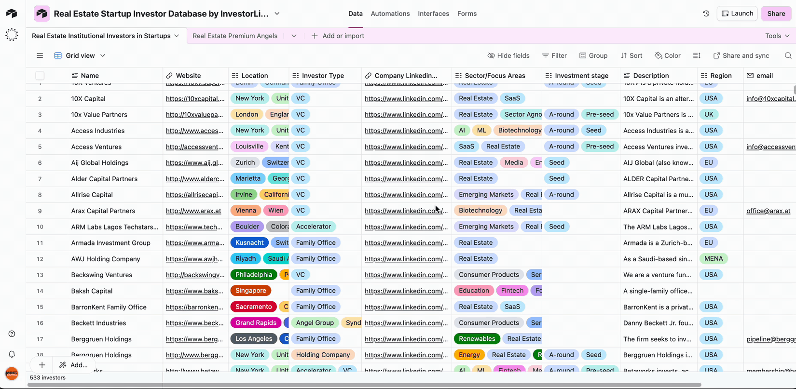
Task: Click the plus icon to add record
Action: (42, 365)
